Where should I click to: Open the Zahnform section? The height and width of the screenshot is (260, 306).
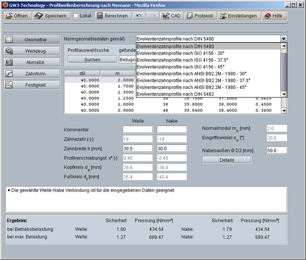pyautogui.click(x=32, y=74)
